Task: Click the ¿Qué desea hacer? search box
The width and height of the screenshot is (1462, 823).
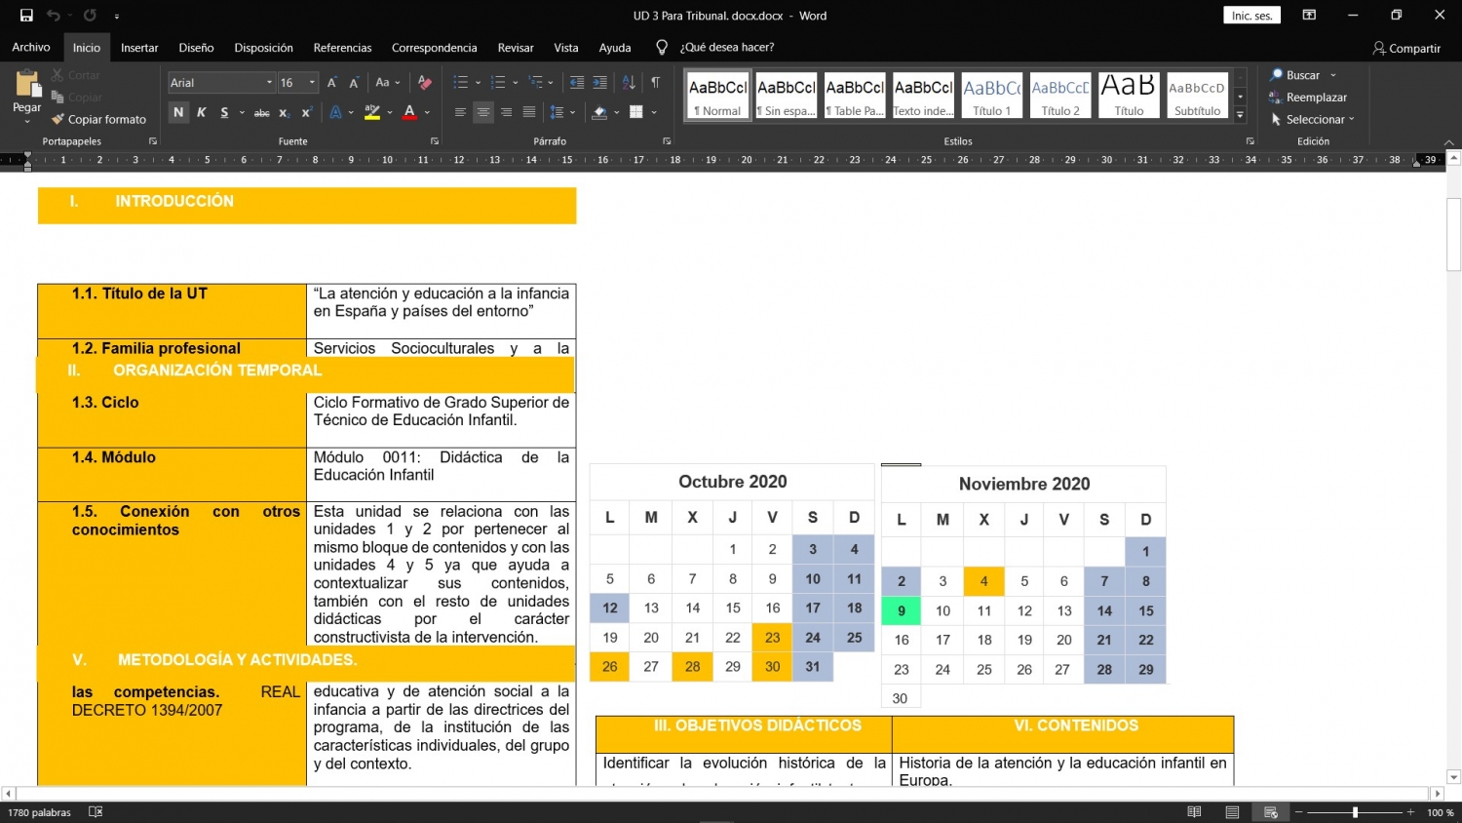Action: (727, 48)
